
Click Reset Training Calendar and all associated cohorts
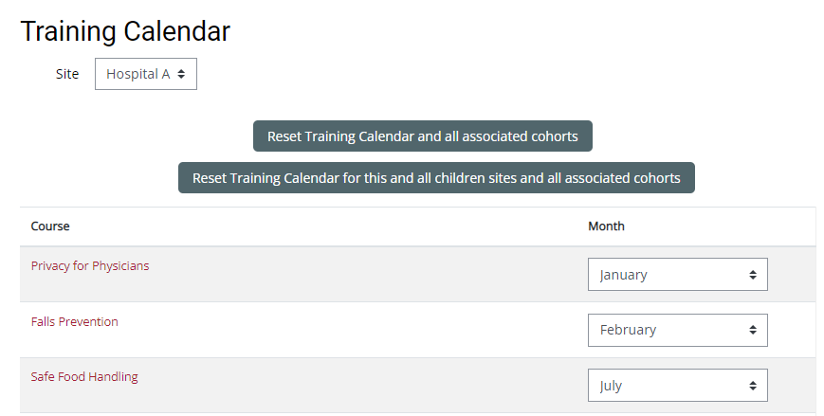422,136
